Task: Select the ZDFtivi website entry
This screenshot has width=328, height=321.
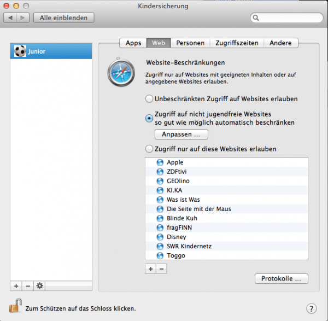Action: pyautogui.click(x=226, y=172)
